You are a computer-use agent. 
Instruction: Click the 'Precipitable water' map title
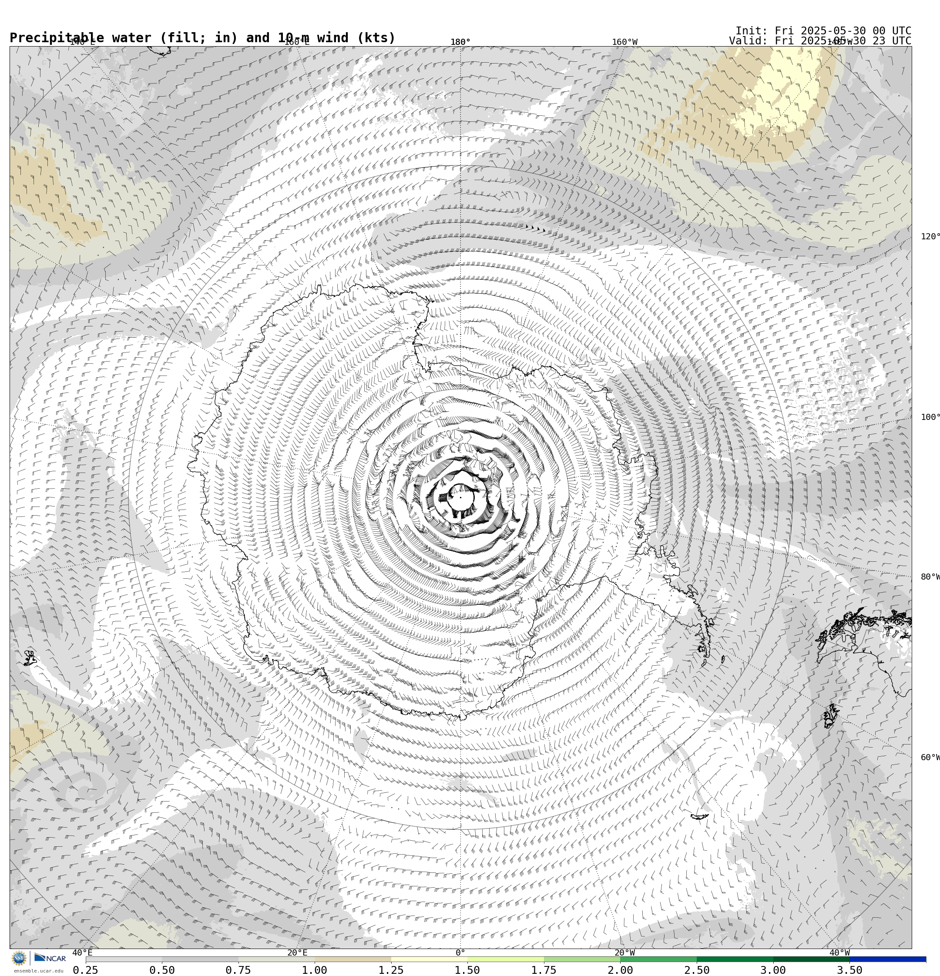tap(202, 38)
